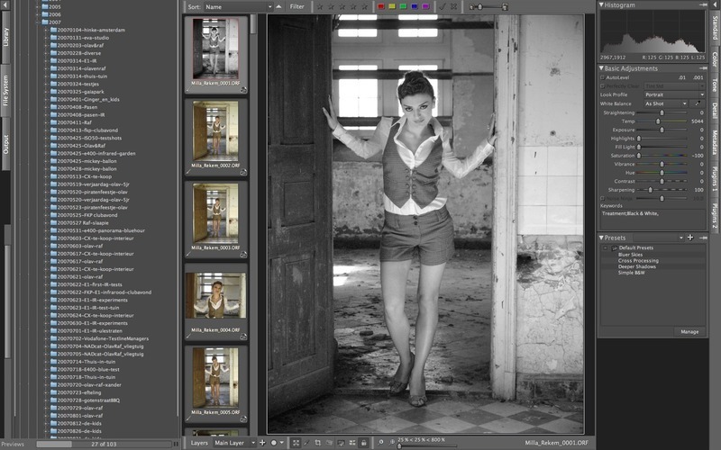Click the Filter button
Screen dimensions: 721x450
click(x=297, y=6)
